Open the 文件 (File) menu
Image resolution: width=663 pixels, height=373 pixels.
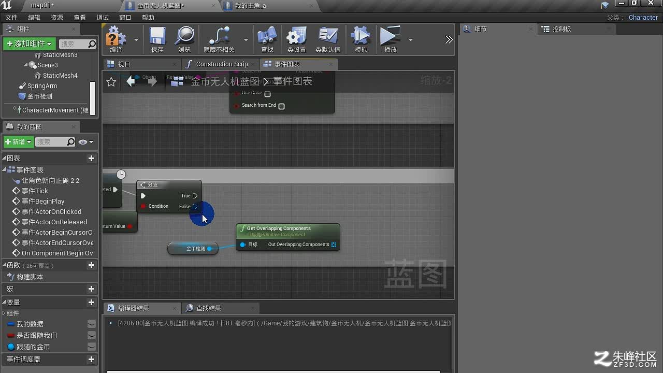11,18
